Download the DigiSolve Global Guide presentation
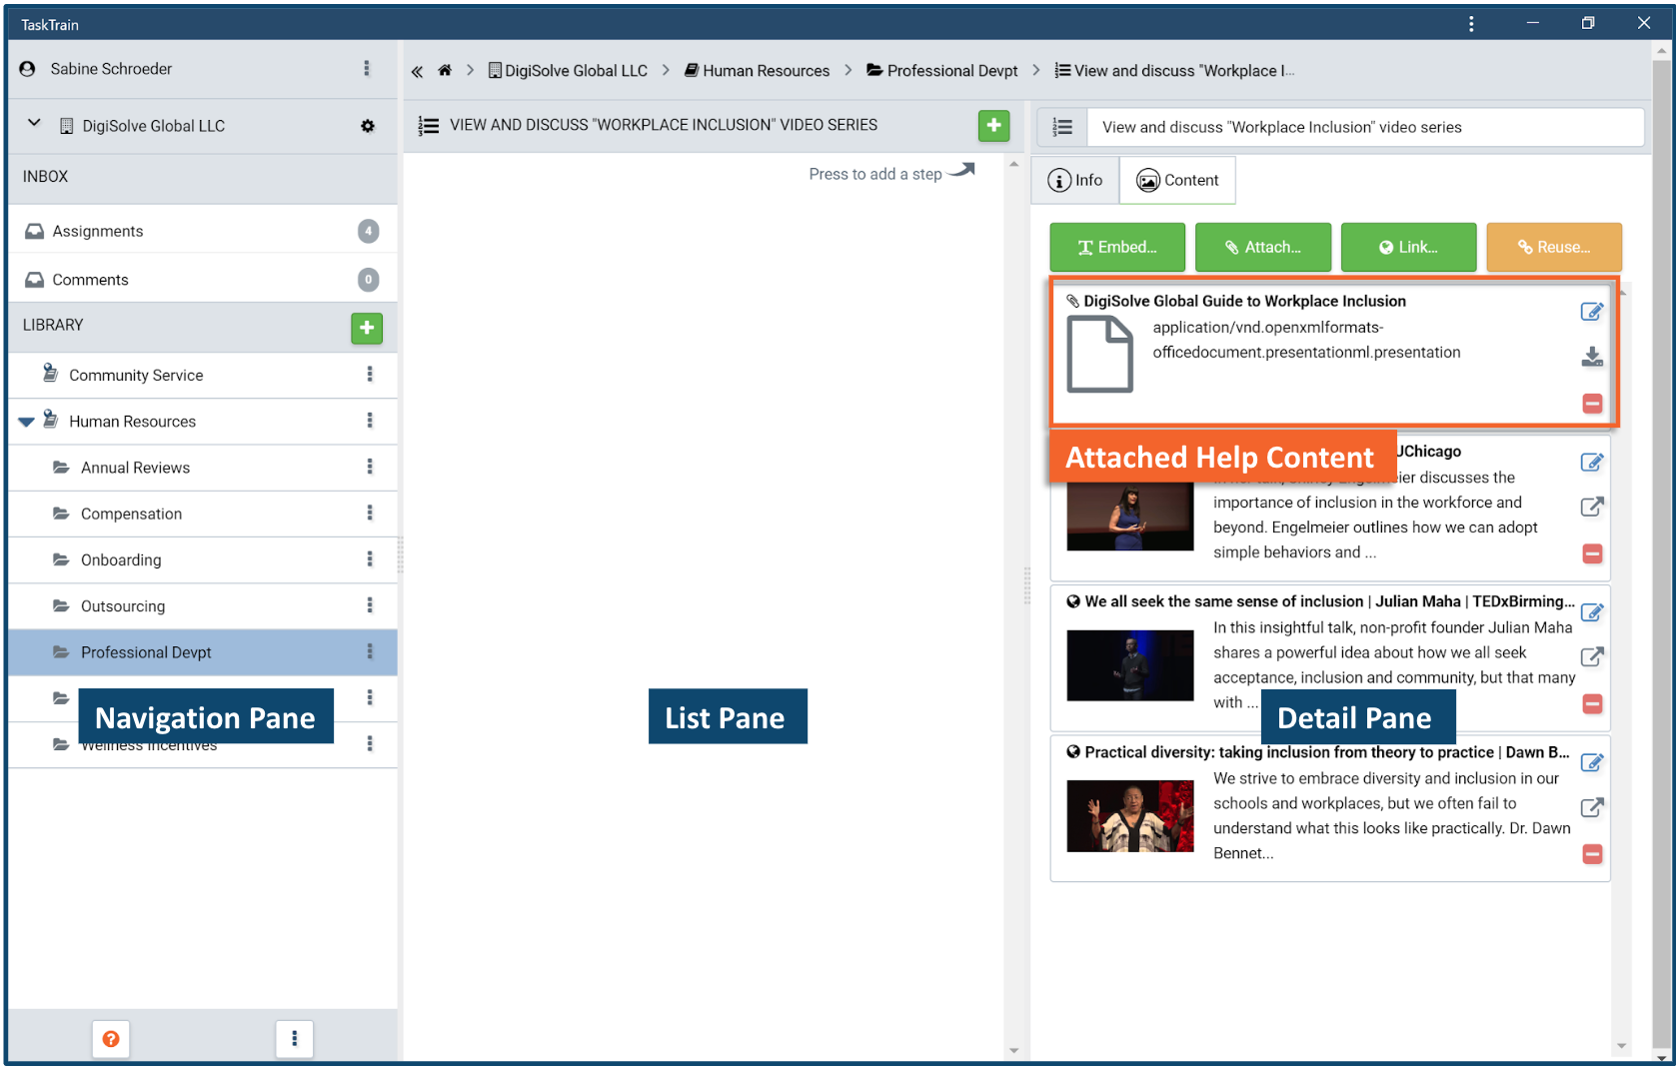Viewport: 1676px width, 1067px height. 1592,357
